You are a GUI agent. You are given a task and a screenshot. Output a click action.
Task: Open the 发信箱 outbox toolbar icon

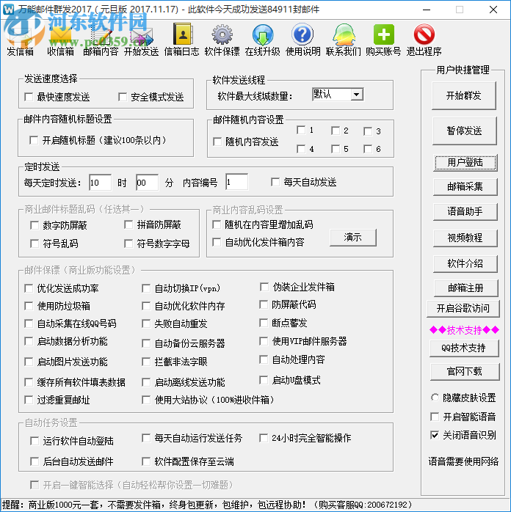point(20,40)
